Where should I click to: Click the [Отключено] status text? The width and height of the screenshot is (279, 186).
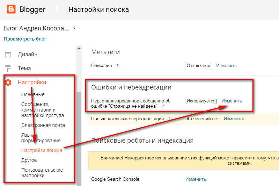coord(198,66)
